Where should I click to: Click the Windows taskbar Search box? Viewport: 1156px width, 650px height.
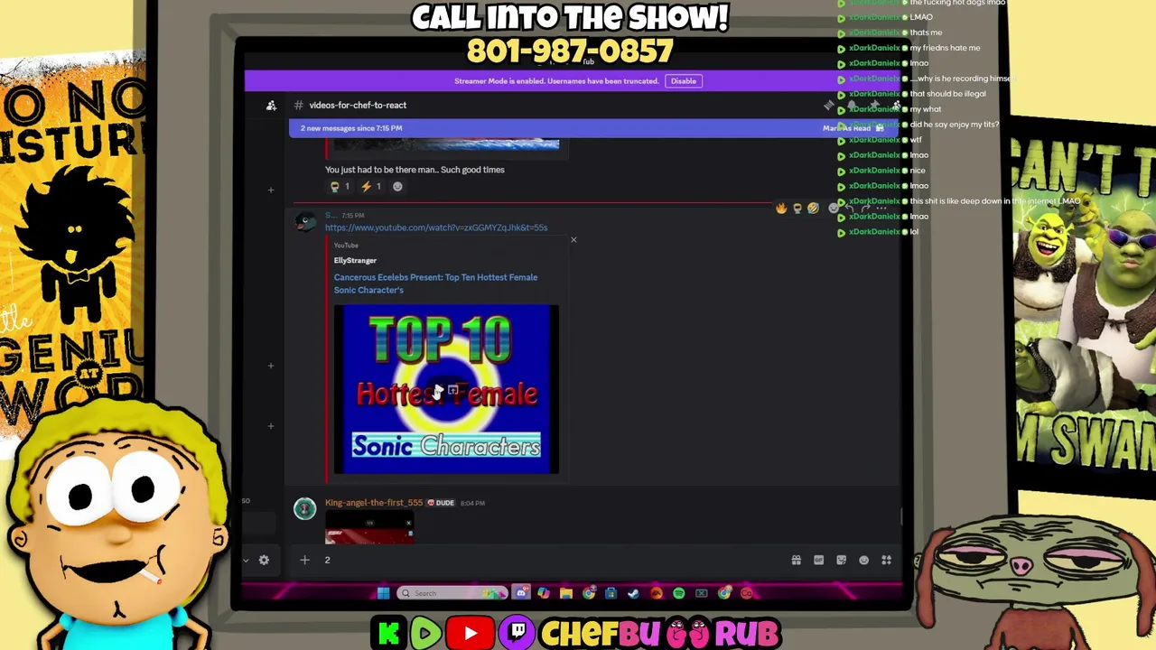pos(452,593)
